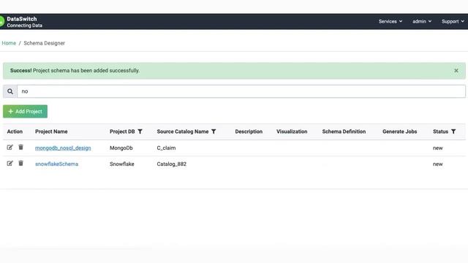Click the Add Project button
Screen dimensions: 468x263
coord(25,112)
